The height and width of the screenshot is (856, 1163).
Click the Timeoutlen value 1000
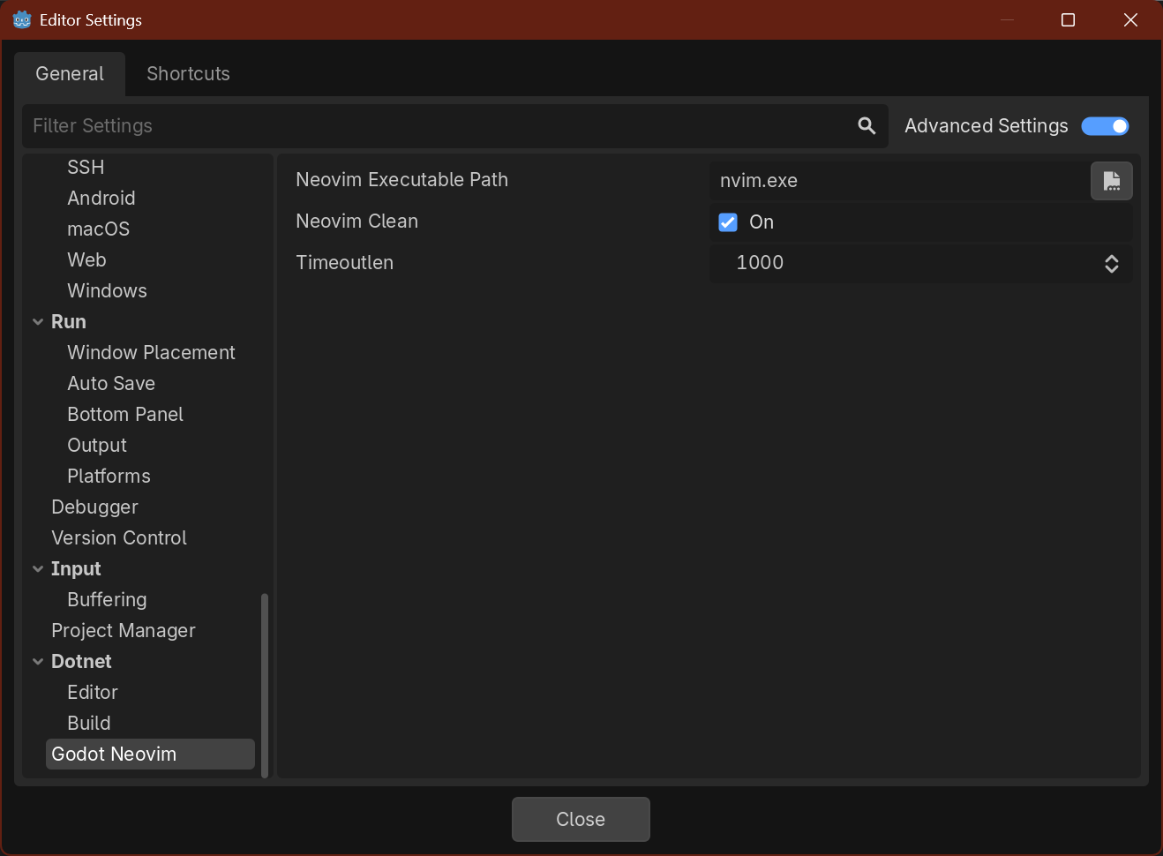[x=760, y=263]
